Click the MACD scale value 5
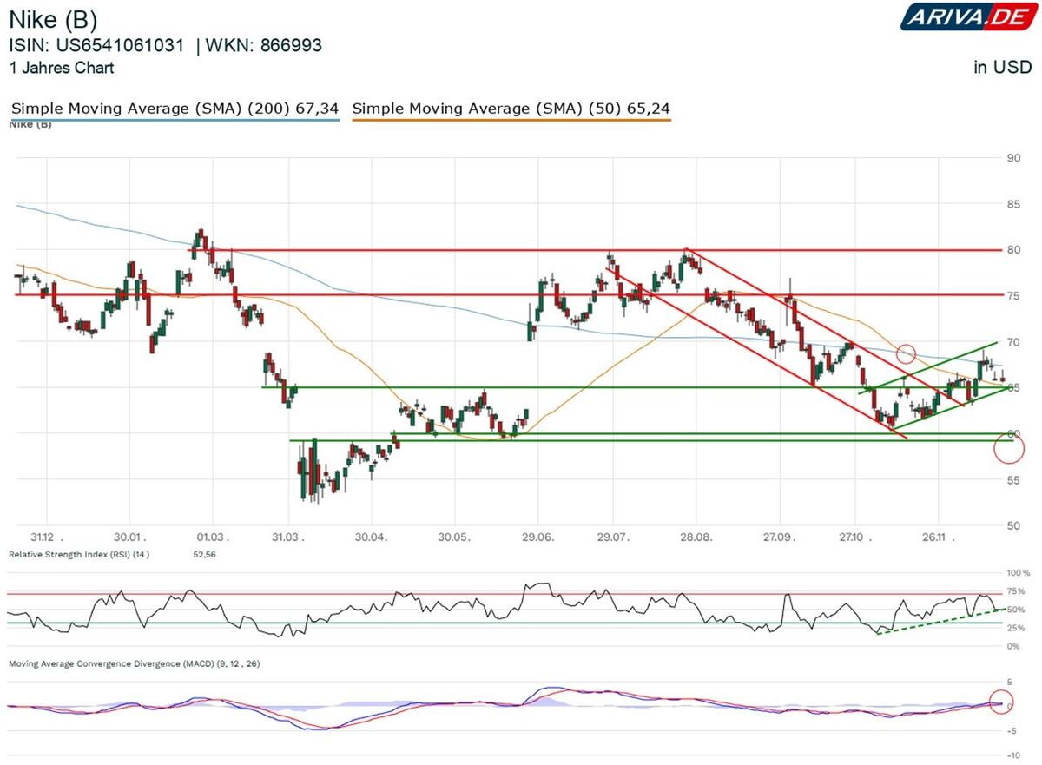The width and height of the screenshot is (1042, 765). [x=1009, y=683]
